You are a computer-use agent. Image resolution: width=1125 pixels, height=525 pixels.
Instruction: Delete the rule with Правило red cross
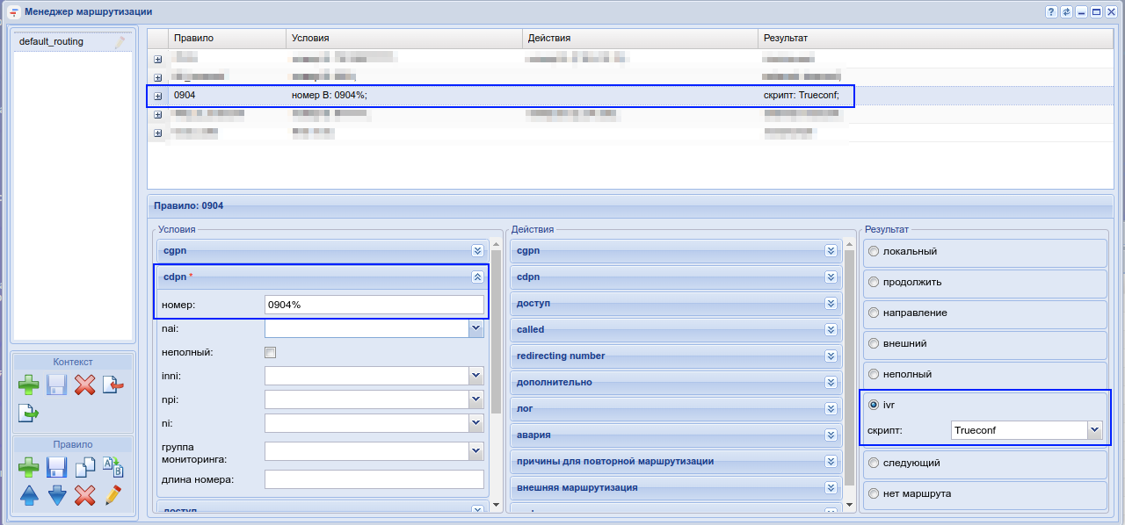pos(85,495)
